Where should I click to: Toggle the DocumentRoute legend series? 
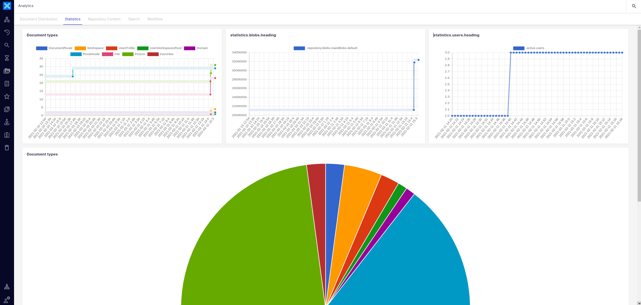tap(42, 48)
